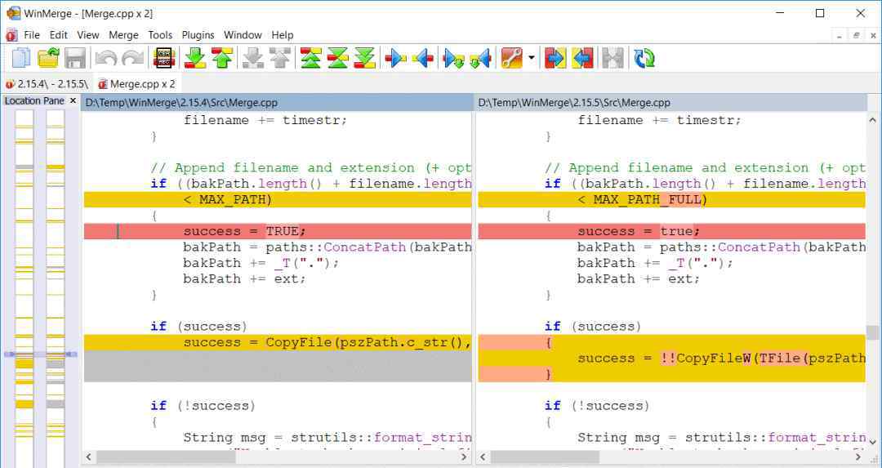Viewport: 882px width, 468px height.
Task: Open the Plugins menu
Action: coord(198,35)
